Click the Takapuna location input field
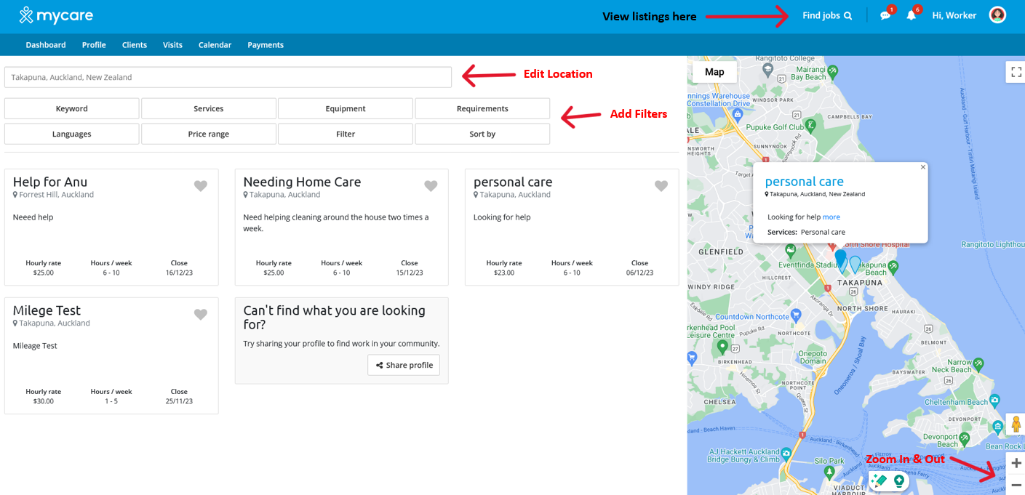Screen dimensions: 1025x495 tap(228, 77)
